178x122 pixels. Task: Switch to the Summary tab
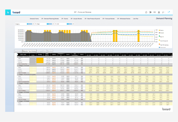coord(18,51)
